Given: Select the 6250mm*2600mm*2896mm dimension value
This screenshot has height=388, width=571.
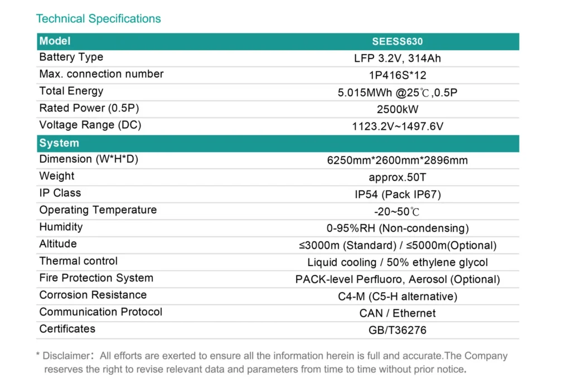Looking at the screenshot, I should (x=397, y=161).
